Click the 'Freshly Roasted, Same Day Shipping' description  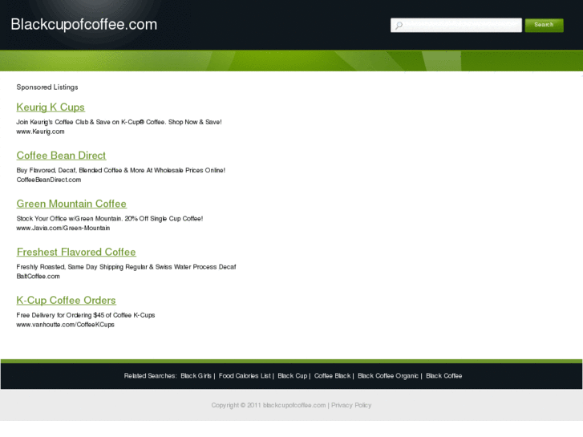coord(126,267)
